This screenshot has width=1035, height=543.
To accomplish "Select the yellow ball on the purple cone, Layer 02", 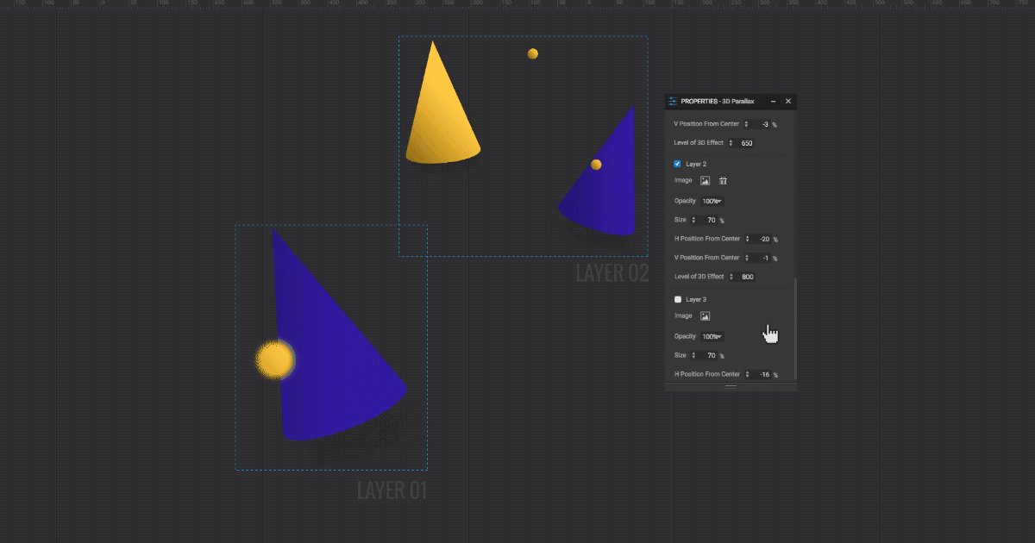I will tap(596, 165).
